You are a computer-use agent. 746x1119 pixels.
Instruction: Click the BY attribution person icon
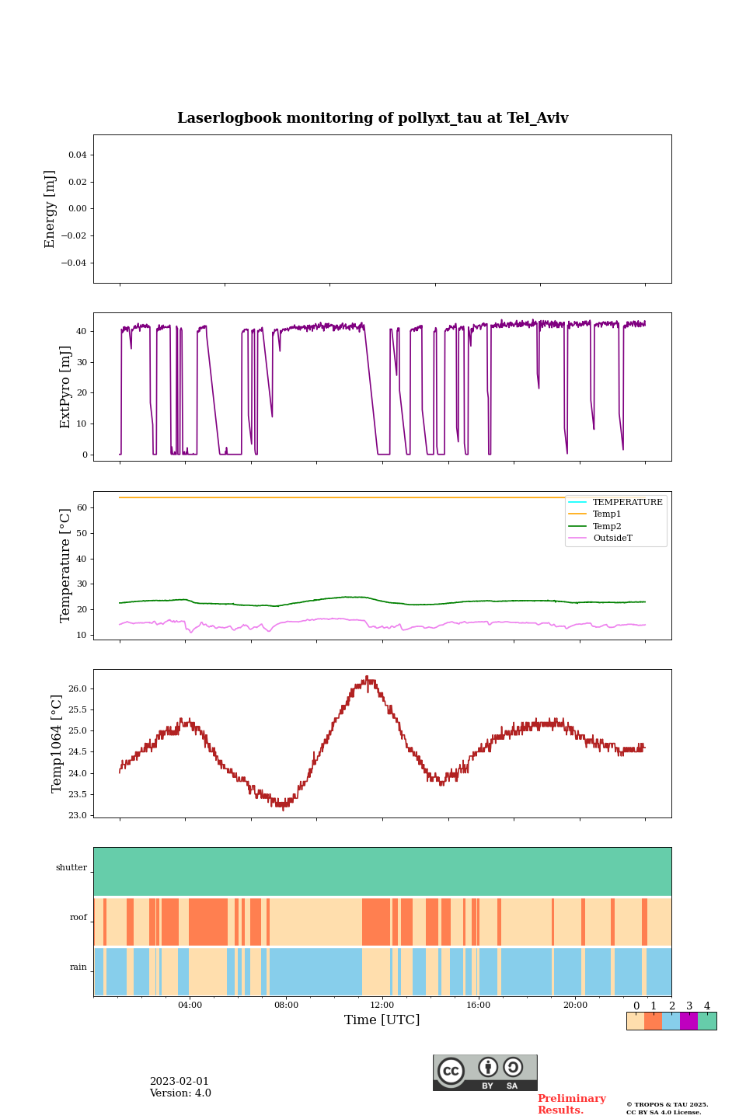coord(488,1067)
